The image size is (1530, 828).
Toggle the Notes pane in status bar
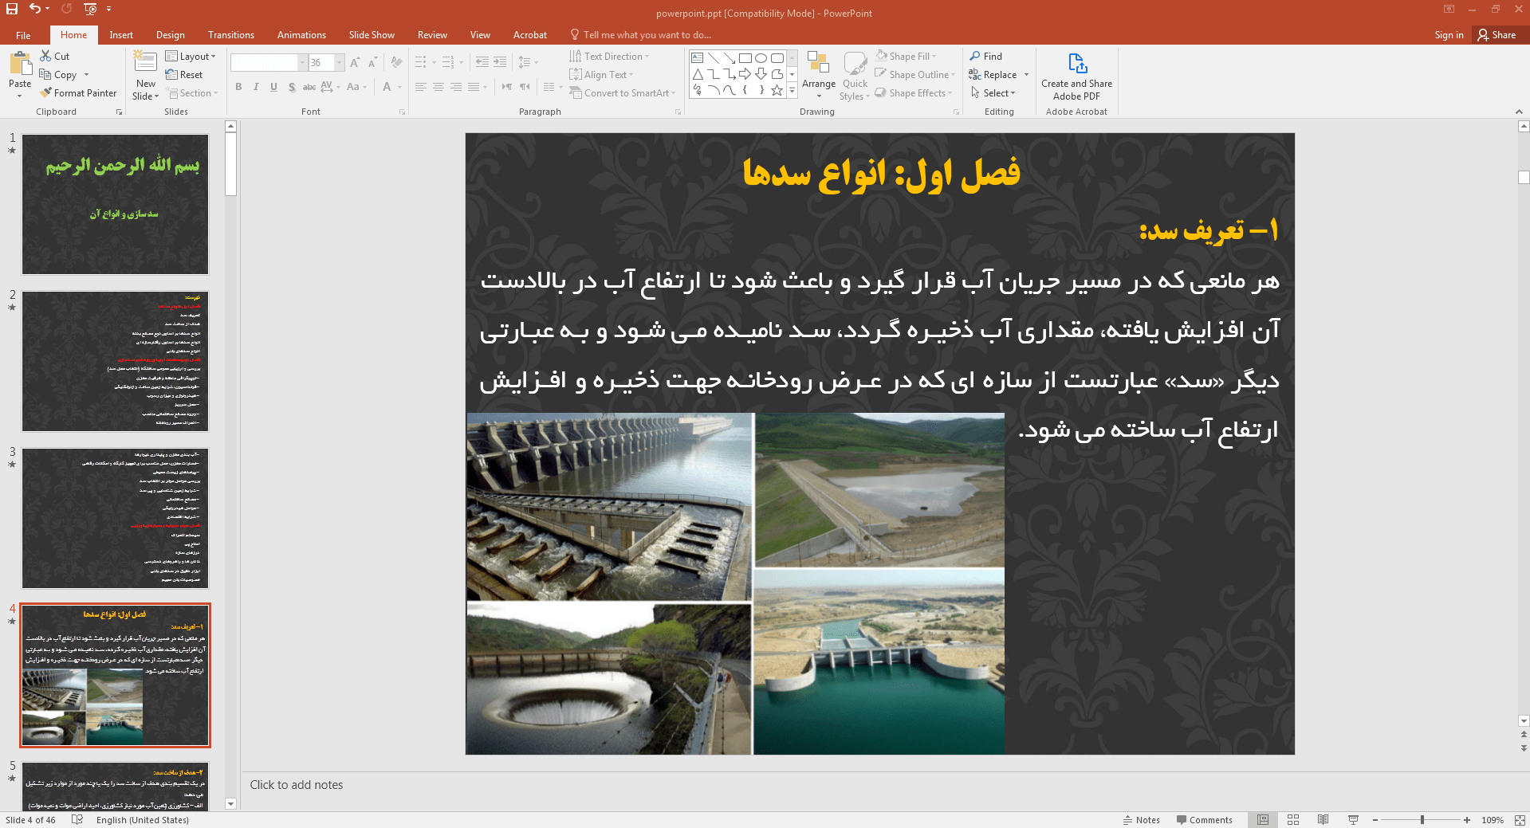coord(1142,820)
